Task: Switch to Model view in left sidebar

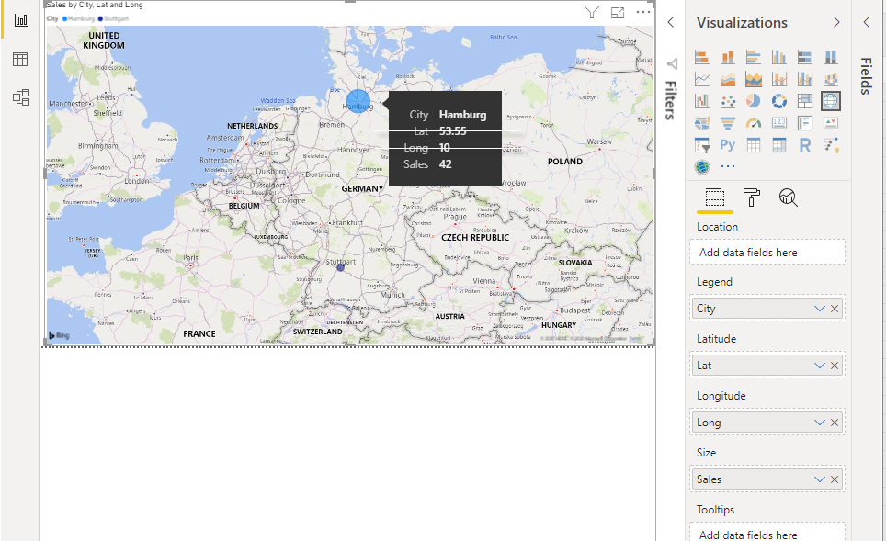Action: click(x=21, y=97)
